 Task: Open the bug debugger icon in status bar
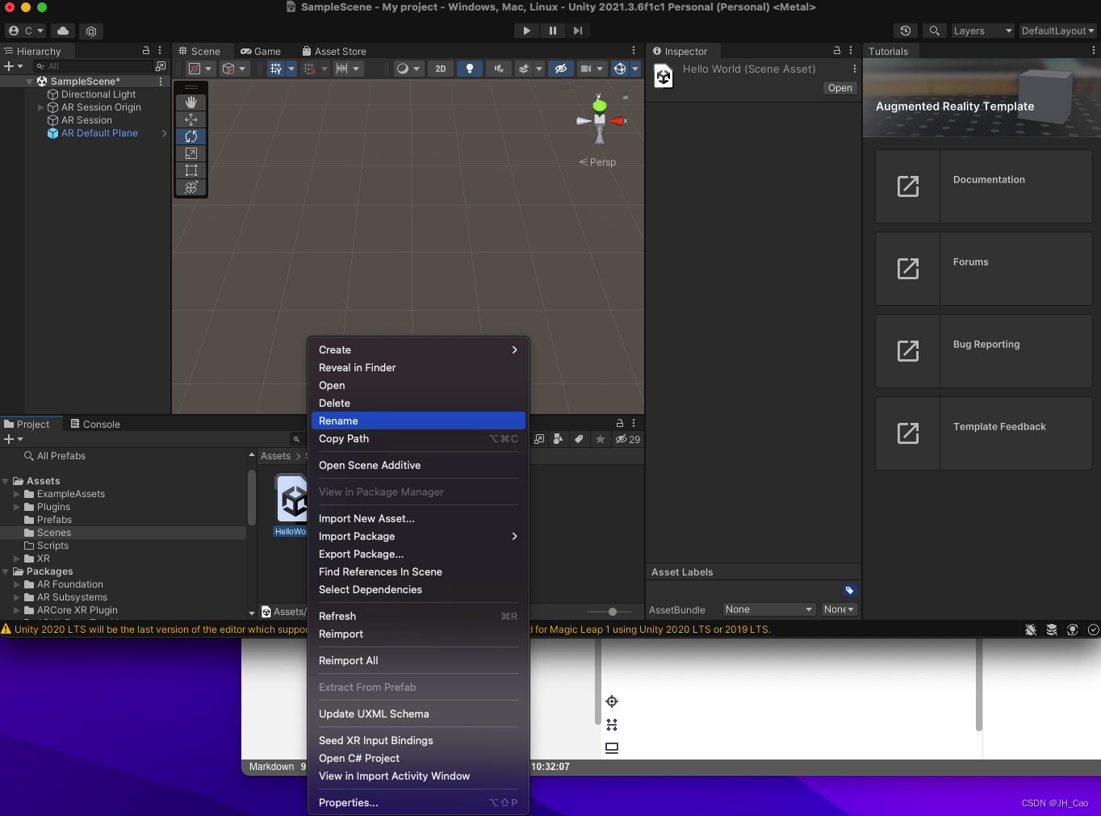pos(1031,630)
